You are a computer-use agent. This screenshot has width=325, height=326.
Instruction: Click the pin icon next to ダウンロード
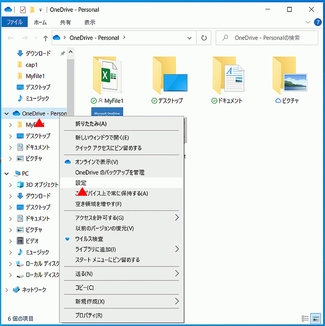tap(63, 53)
